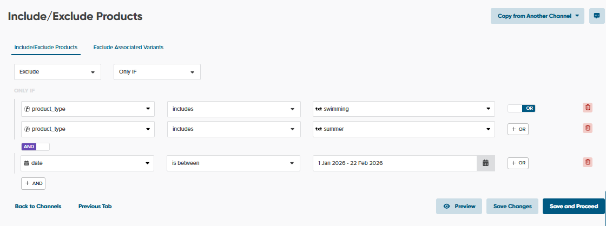Viewport: 606px width, 226px height.
Task: Delete the swimming product_type condition
Action: 587,108
